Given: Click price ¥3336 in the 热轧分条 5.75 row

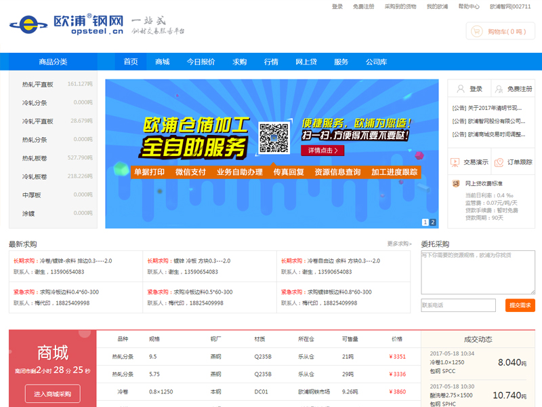Looking at the screenshot, I should tap(397, 374).
